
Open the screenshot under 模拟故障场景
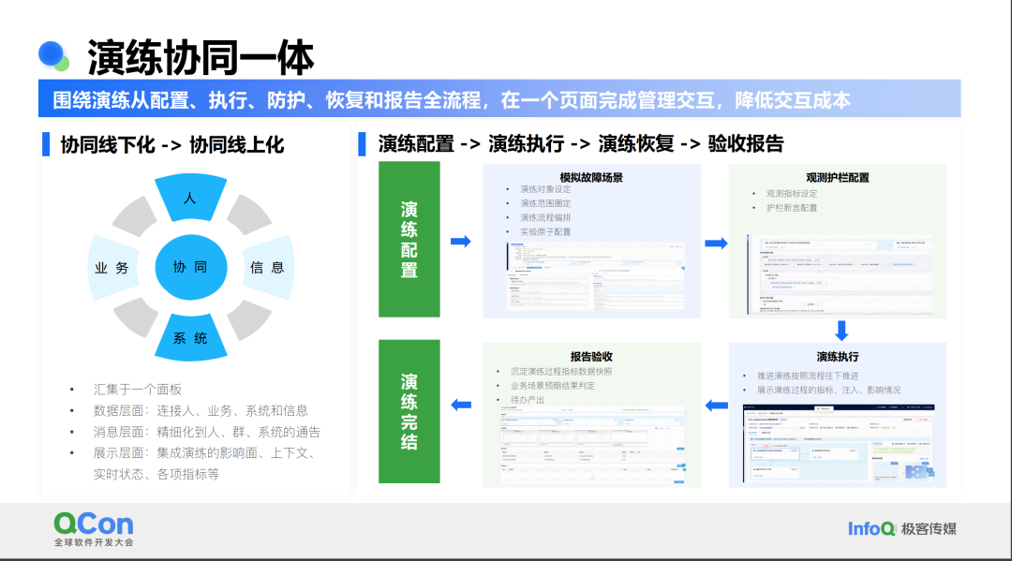(x=595, y=276)
